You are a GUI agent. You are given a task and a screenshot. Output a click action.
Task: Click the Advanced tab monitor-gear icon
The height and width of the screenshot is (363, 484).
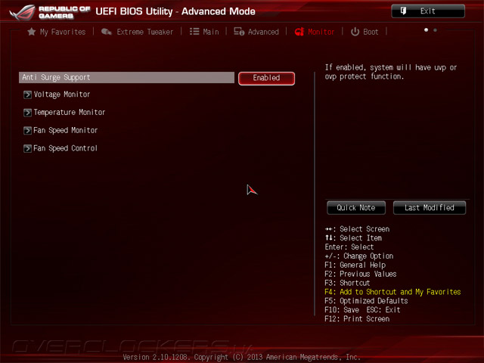[239, 32]
